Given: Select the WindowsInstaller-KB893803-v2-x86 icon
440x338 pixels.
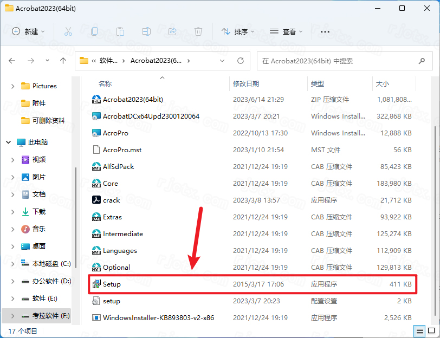Looking at the screenshot, I should click(x=96, y=318).
